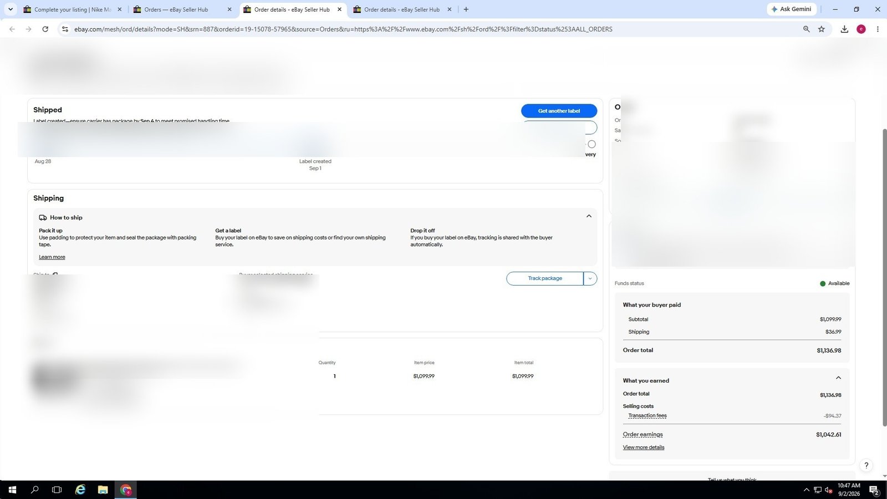Click View more details link
The height and width of the screenshot is (499, 887).
coord(643,447)
